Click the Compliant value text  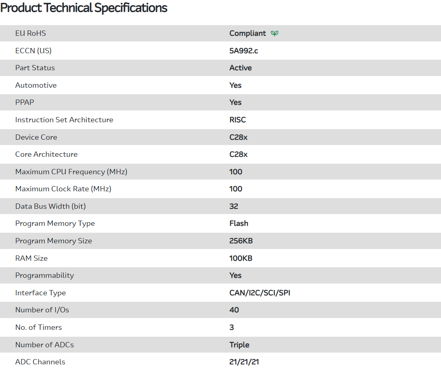click(x=248, y=33)
